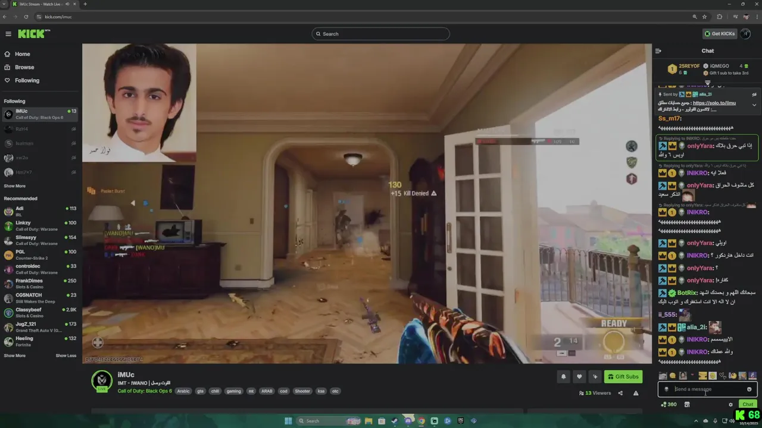Open Epic Games from taskbar
Screen dimensions: 762x428
(x=461, y=421)
